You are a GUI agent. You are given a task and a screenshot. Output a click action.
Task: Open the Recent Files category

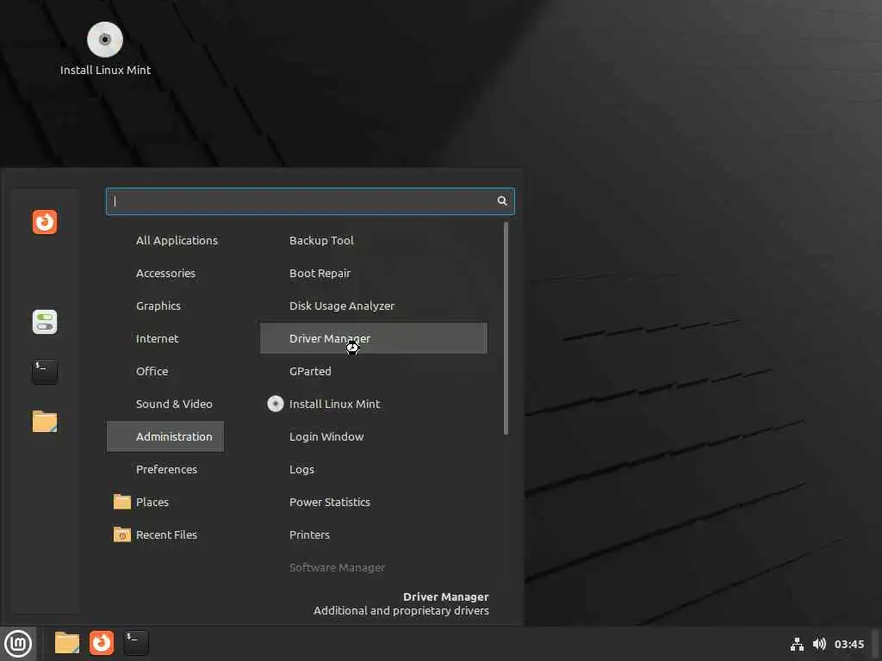(x=165, y=534)
